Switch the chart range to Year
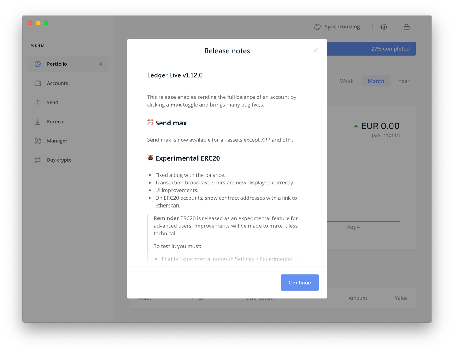Viewport: 454px width, 352px height. click(x=404, y=81)
